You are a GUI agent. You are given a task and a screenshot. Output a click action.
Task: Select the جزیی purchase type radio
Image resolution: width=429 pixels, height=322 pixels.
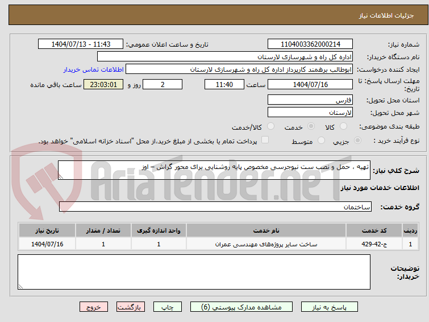pyautogui.click(x=357, y=141)
